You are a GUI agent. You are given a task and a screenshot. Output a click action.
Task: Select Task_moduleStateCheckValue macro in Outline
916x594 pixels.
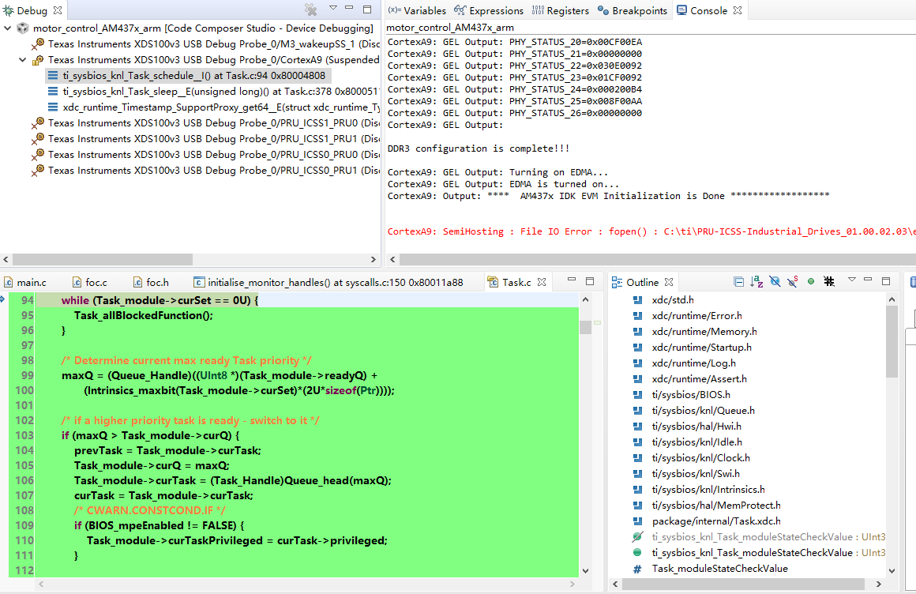pos(719,568)
